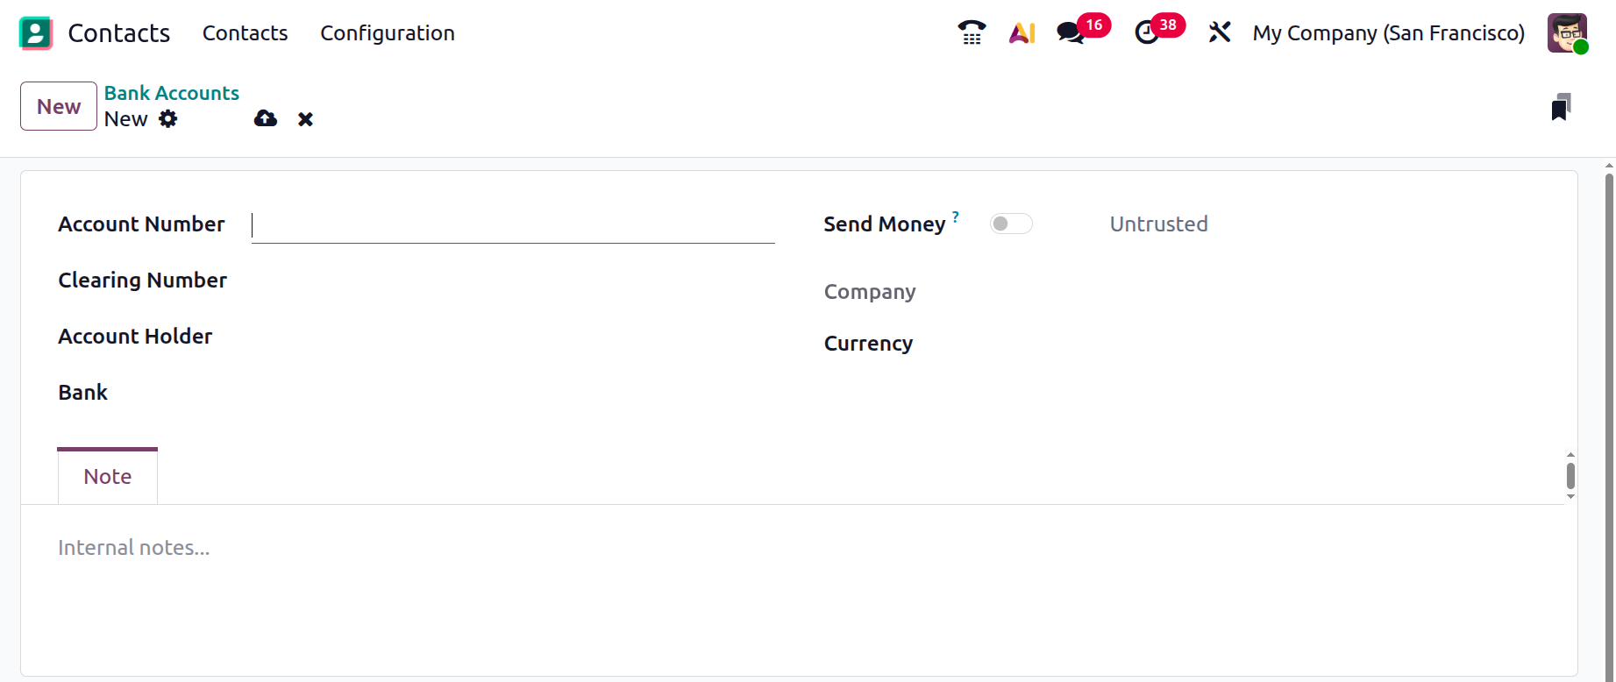Open the debug tools wrench icon
The height and width of the screenshot is (682, 1616).
point(1220,33)
